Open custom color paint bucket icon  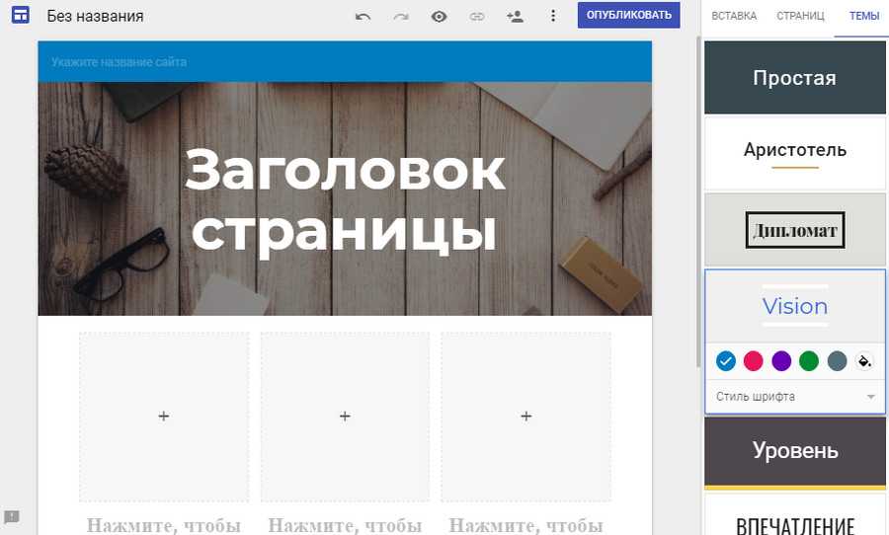pos(864,361)
